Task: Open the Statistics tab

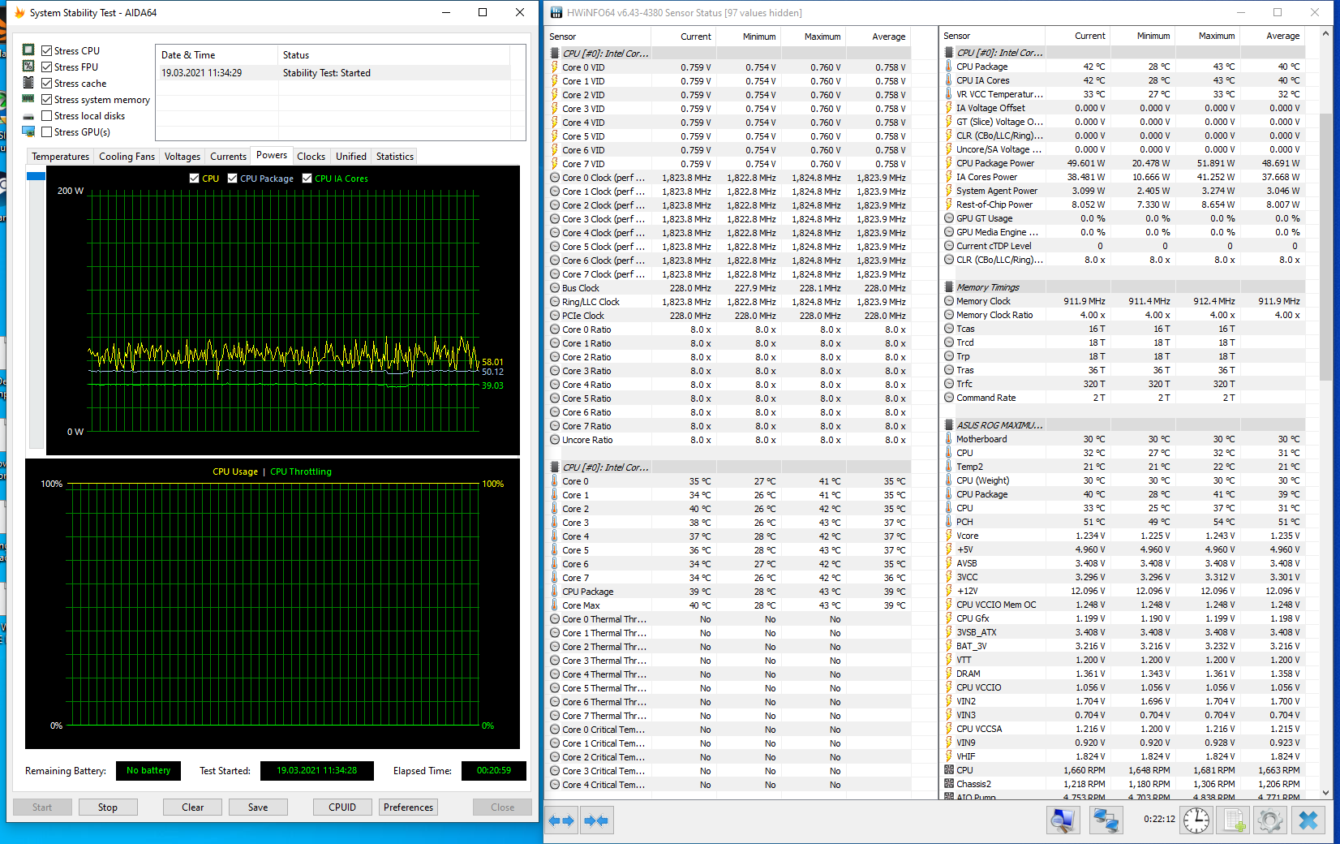Action: [x=394, y=157]
